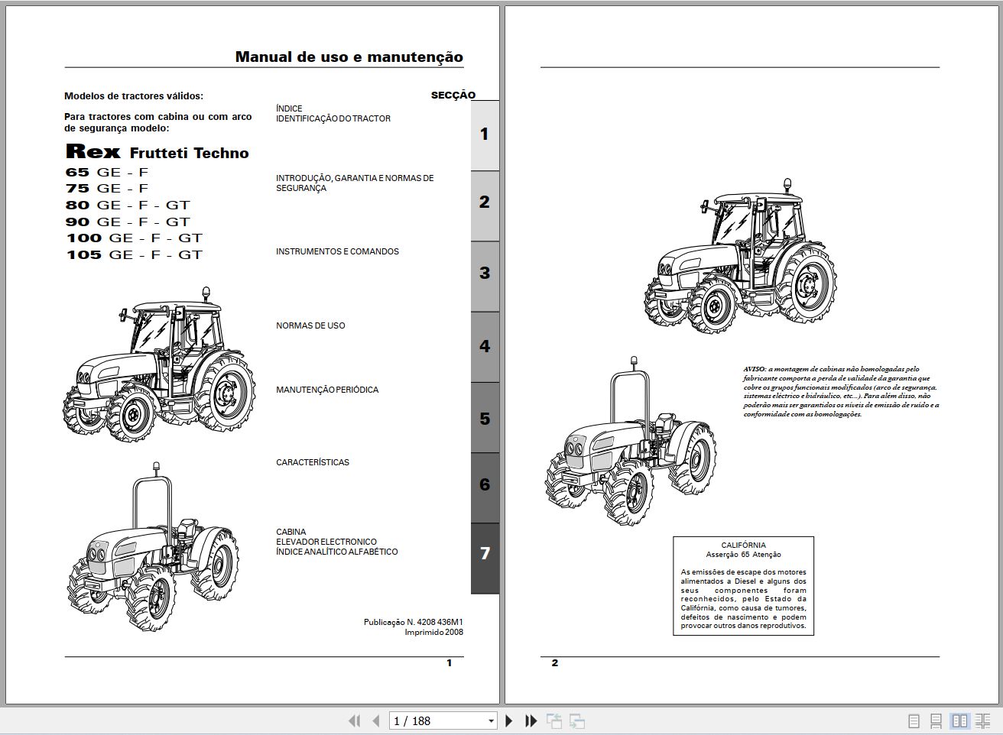Click the go-to-previous-view icon

pyautogui.click(x=554, y=720)
